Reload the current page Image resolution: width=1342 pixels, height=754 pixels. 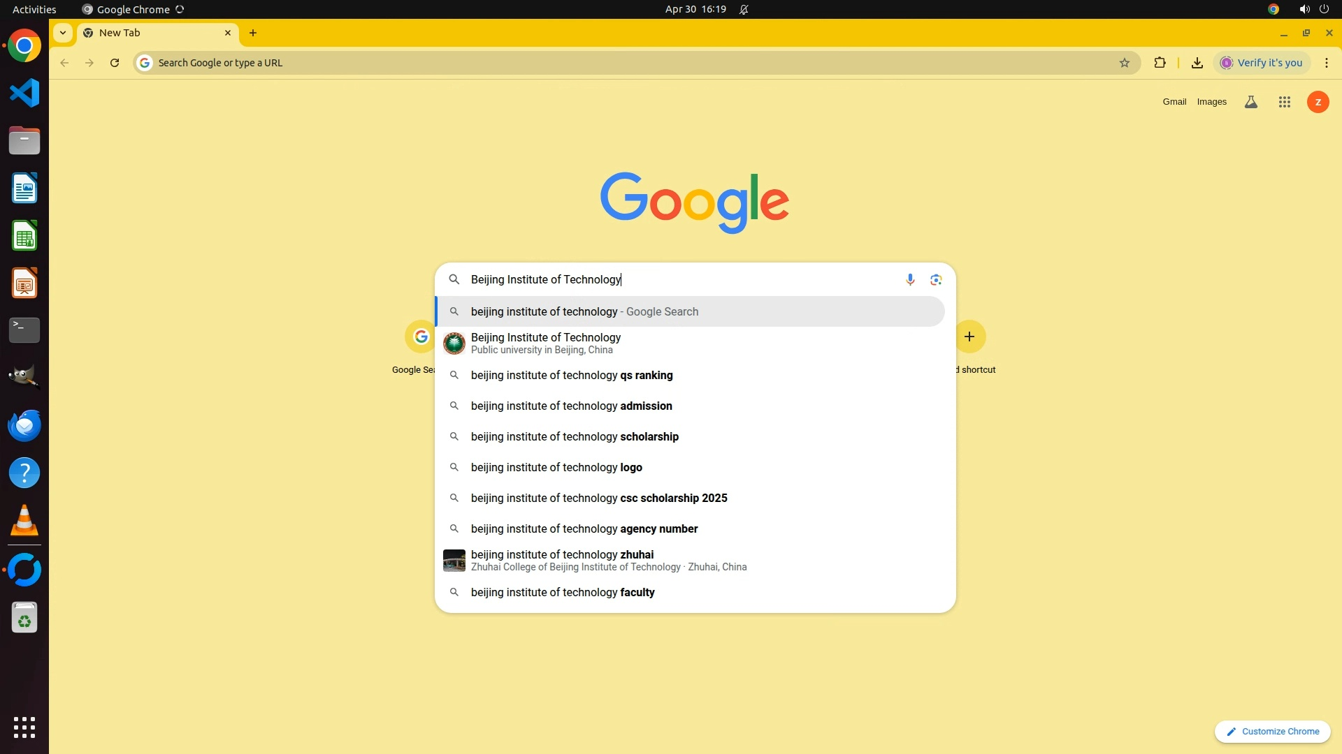pos(115,63)
